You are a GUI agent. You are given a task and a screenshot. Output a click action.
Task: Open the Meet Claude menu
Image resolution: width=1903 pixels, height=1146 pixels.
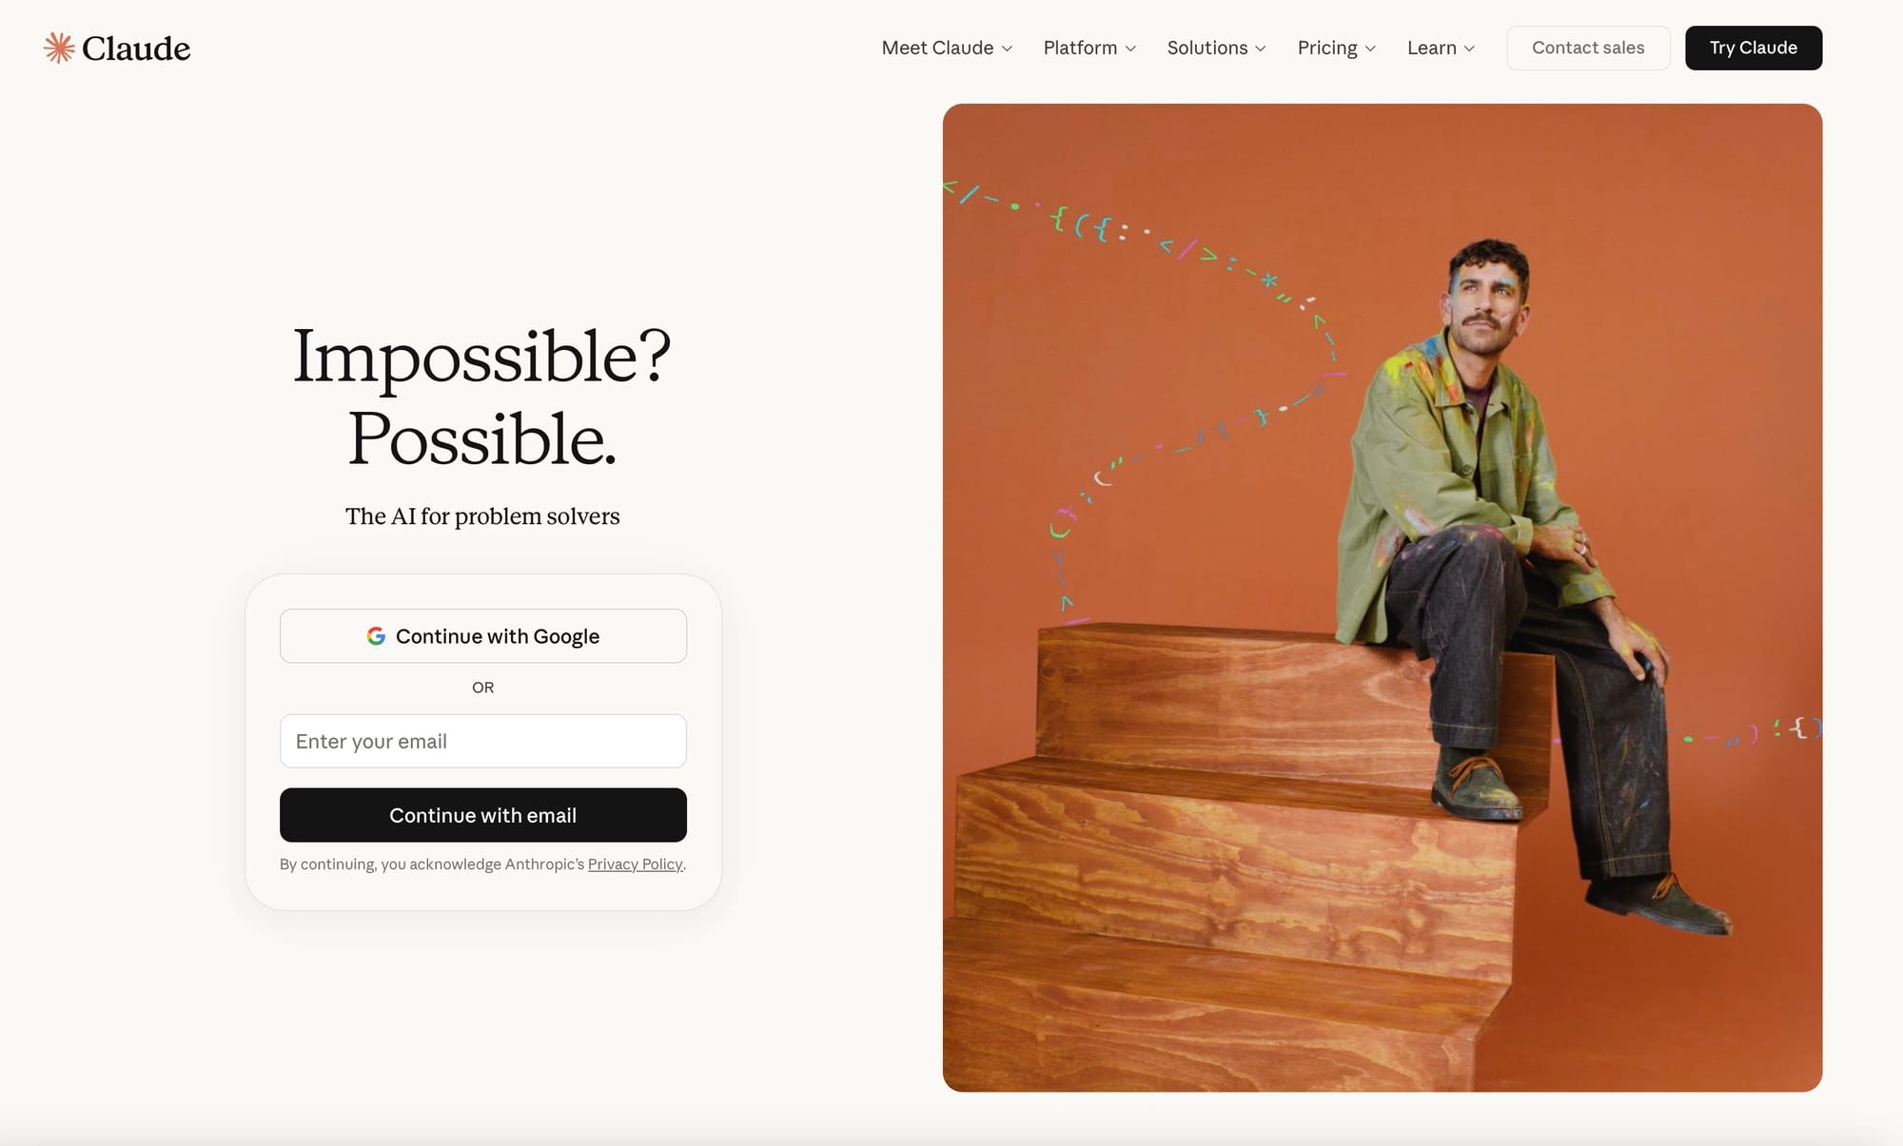tap(947, 48)
